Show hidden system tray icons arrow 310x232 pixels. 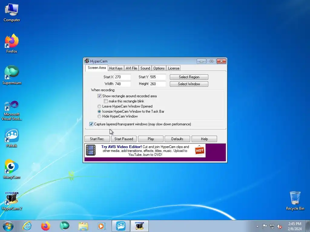(257, 226)
